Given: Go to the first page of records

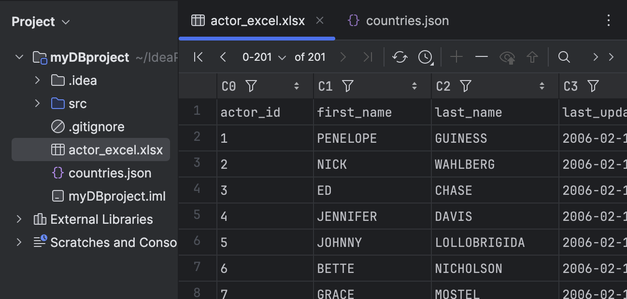Looking at the screenshot, I should [198, 57].
